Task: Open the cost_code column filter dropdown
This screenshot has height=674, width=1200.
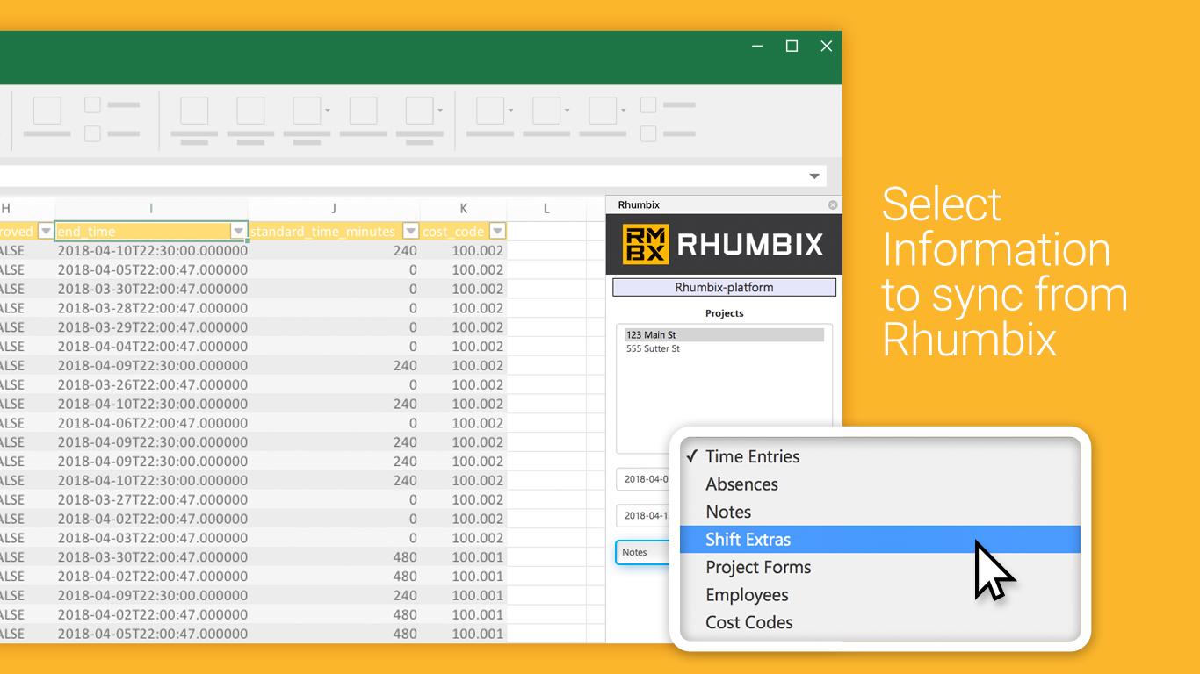Action: coord(497,232)
